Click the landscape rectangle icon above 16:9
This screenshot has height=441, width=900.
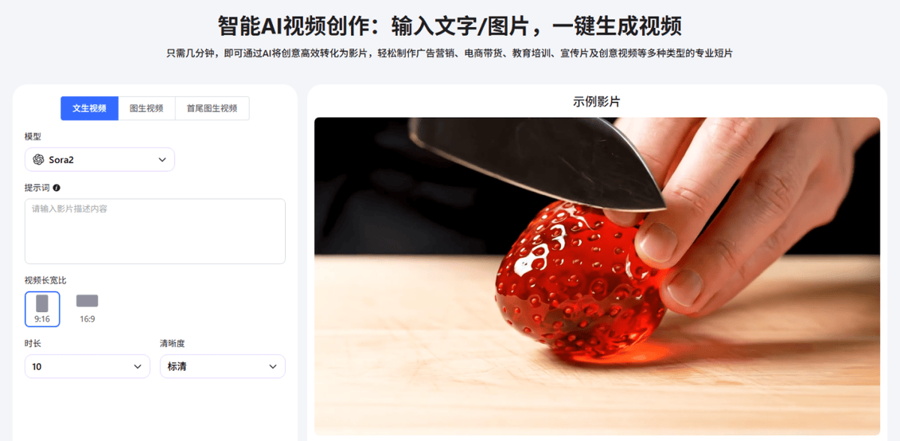[87, 301]
